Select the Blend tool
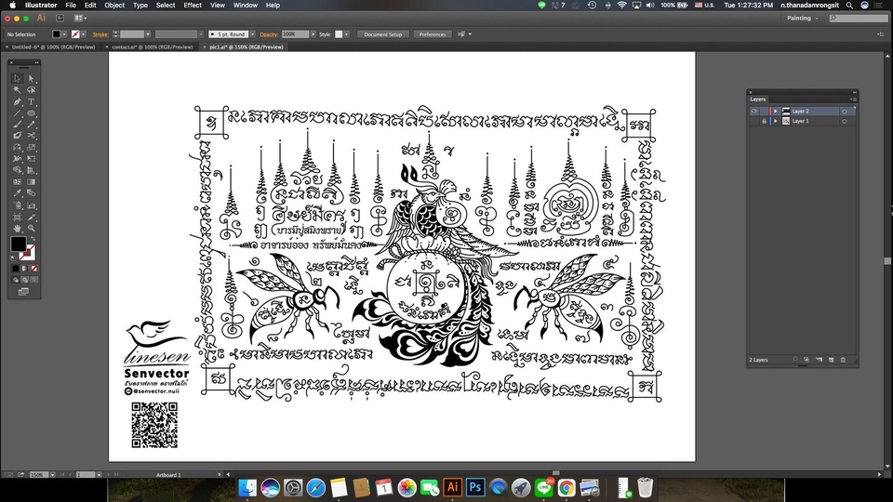The height and width of the screenshot is (502, 893). [32, 193]
